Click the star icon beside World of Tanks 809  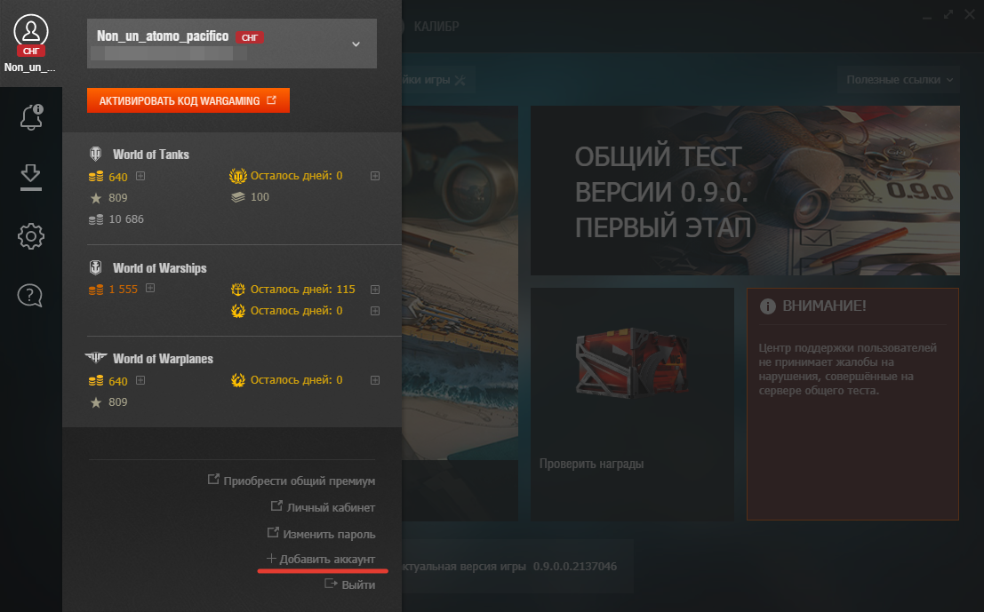tap(96, 198)
